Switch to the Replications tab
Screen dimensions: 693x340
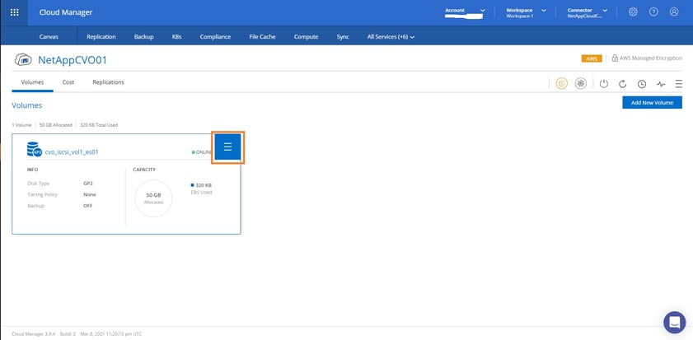tap(108, 82)
